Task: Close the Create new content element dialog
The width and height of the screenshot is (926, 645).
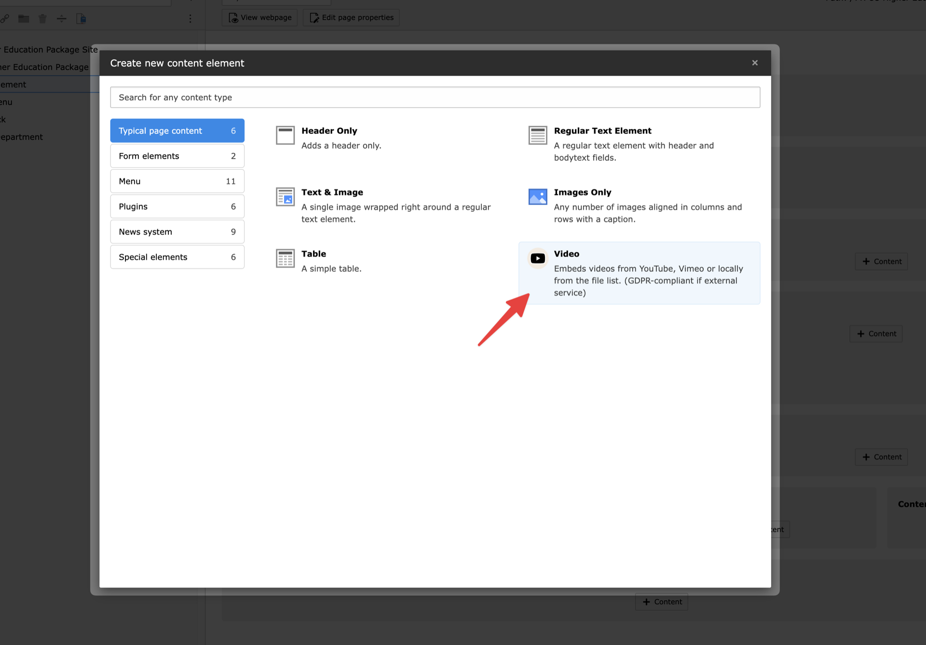Action: point(755,63)
